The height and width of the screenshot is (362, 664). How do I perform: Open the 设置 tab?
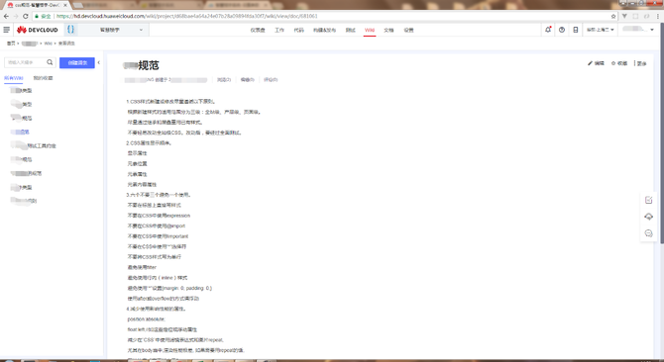pos(408,30)
